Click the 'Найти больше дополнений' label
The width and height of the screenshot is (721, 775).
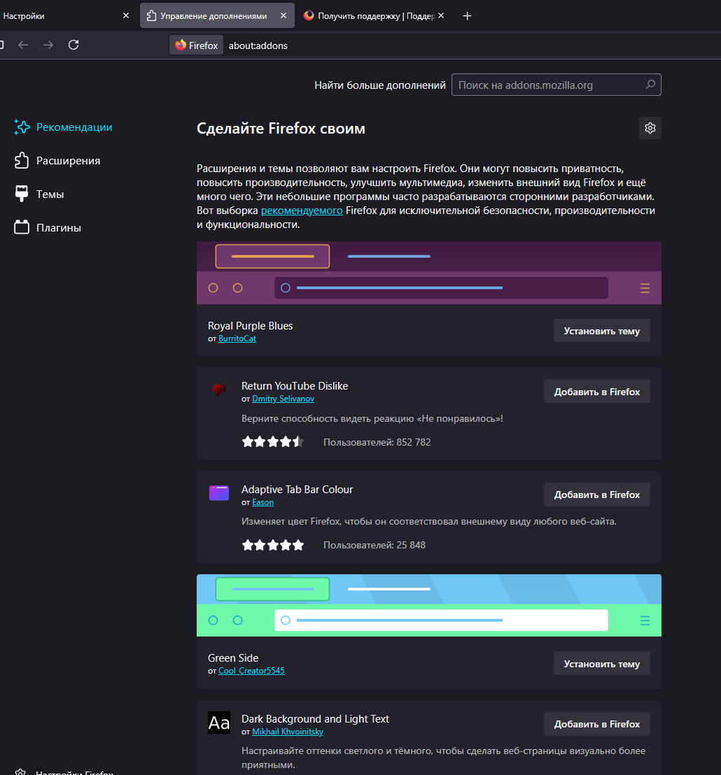pyautogui.click(x=380, y=85)
